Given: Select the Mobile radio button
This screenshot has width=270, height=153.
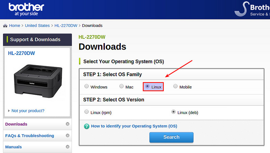Looking at the screenshot, I should [x=175, y=87].
